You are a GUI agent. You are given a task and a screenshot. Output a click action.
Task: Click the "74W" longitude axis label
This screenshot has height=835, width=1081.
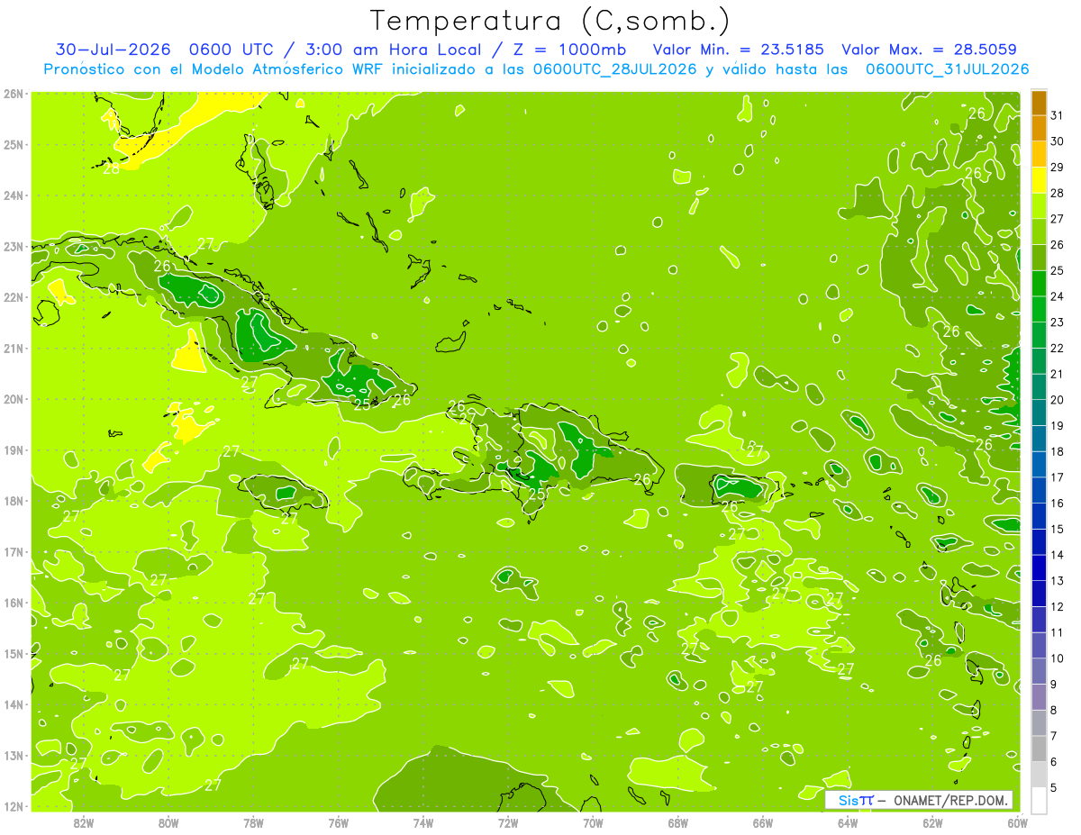(423, 822)
